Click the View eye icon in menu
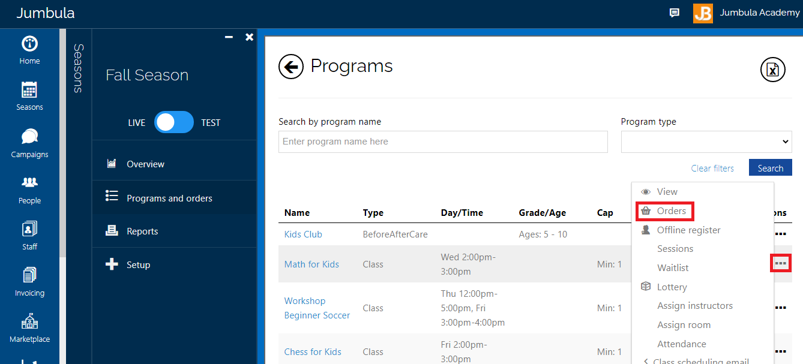This screenshot has height=364, width=803. coord(646,192)
